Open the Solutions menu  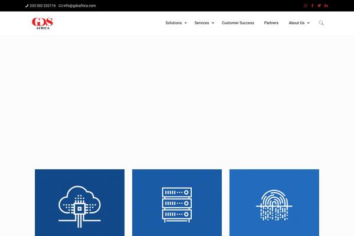(x=173, y=23)
